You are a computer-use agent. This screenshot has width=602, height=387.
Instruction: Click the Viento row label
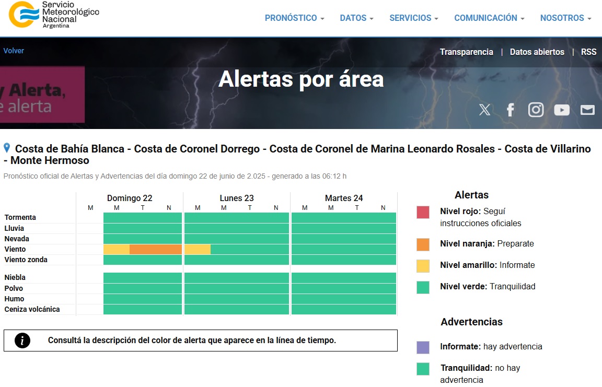(x=15, y=249)
